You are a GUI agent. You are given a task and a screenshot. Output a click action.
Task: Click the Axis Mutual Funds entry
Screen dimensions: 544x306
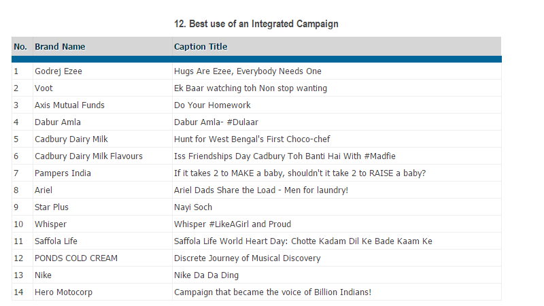(x=69, y=105)
